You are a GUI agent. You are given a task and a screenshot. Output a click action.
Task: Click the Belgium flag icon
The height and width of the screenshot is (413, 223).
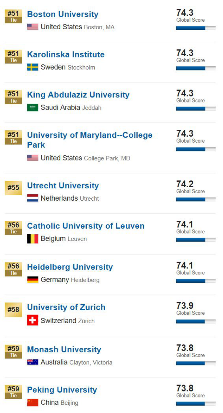click(x=33, y=239)
